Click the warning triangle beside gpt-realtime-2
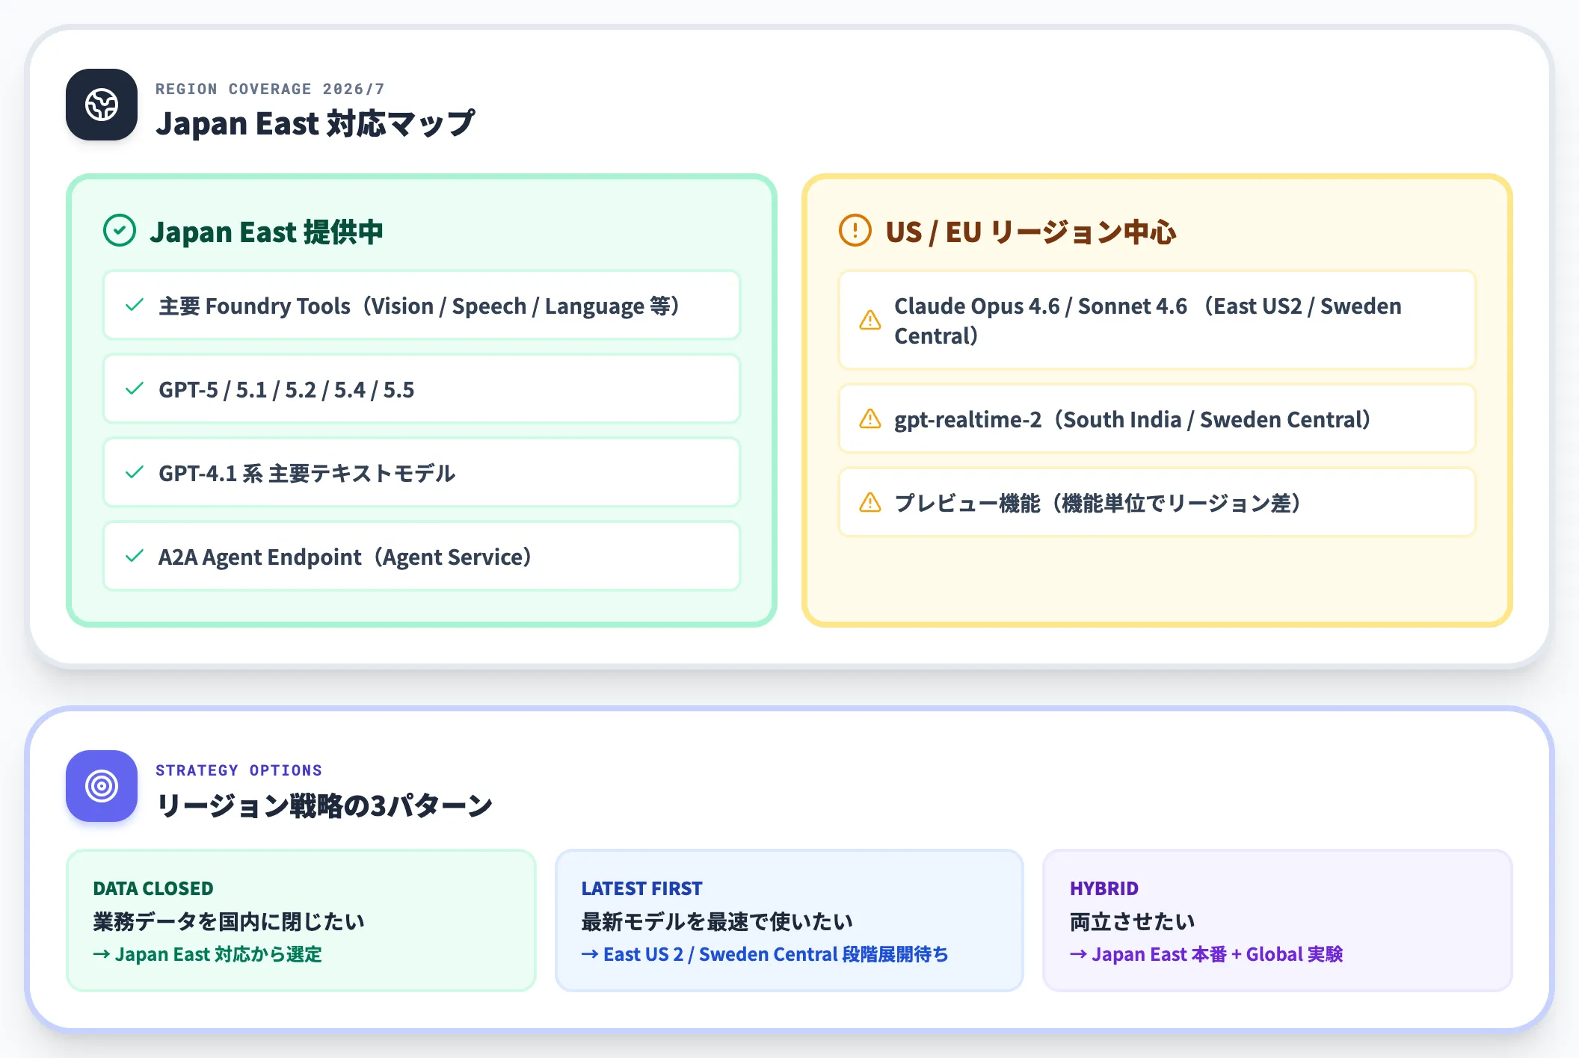The width and height of the screenshot is (1579, 1058). pyautogui.click(x=870, y=418)
